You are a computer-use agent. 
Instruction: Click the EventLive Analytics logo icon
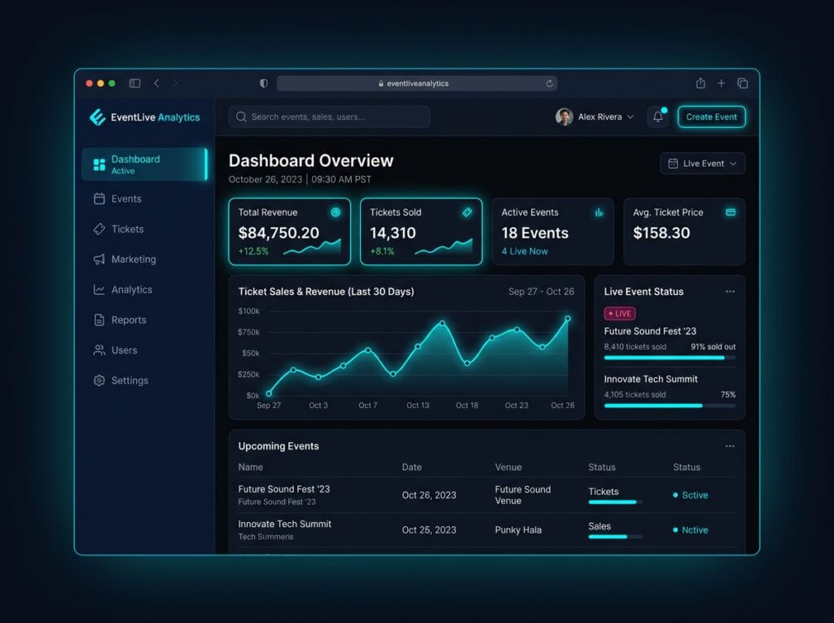[x=98, y=117]
